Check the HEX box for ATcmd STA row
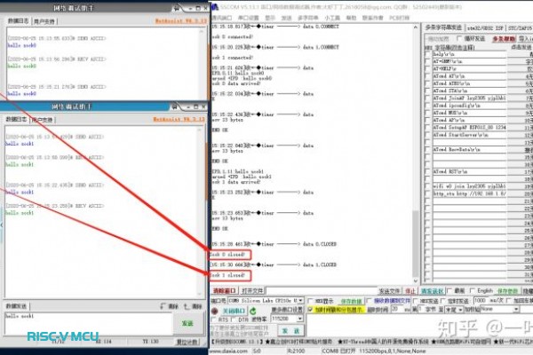 (x=427, y=91)
